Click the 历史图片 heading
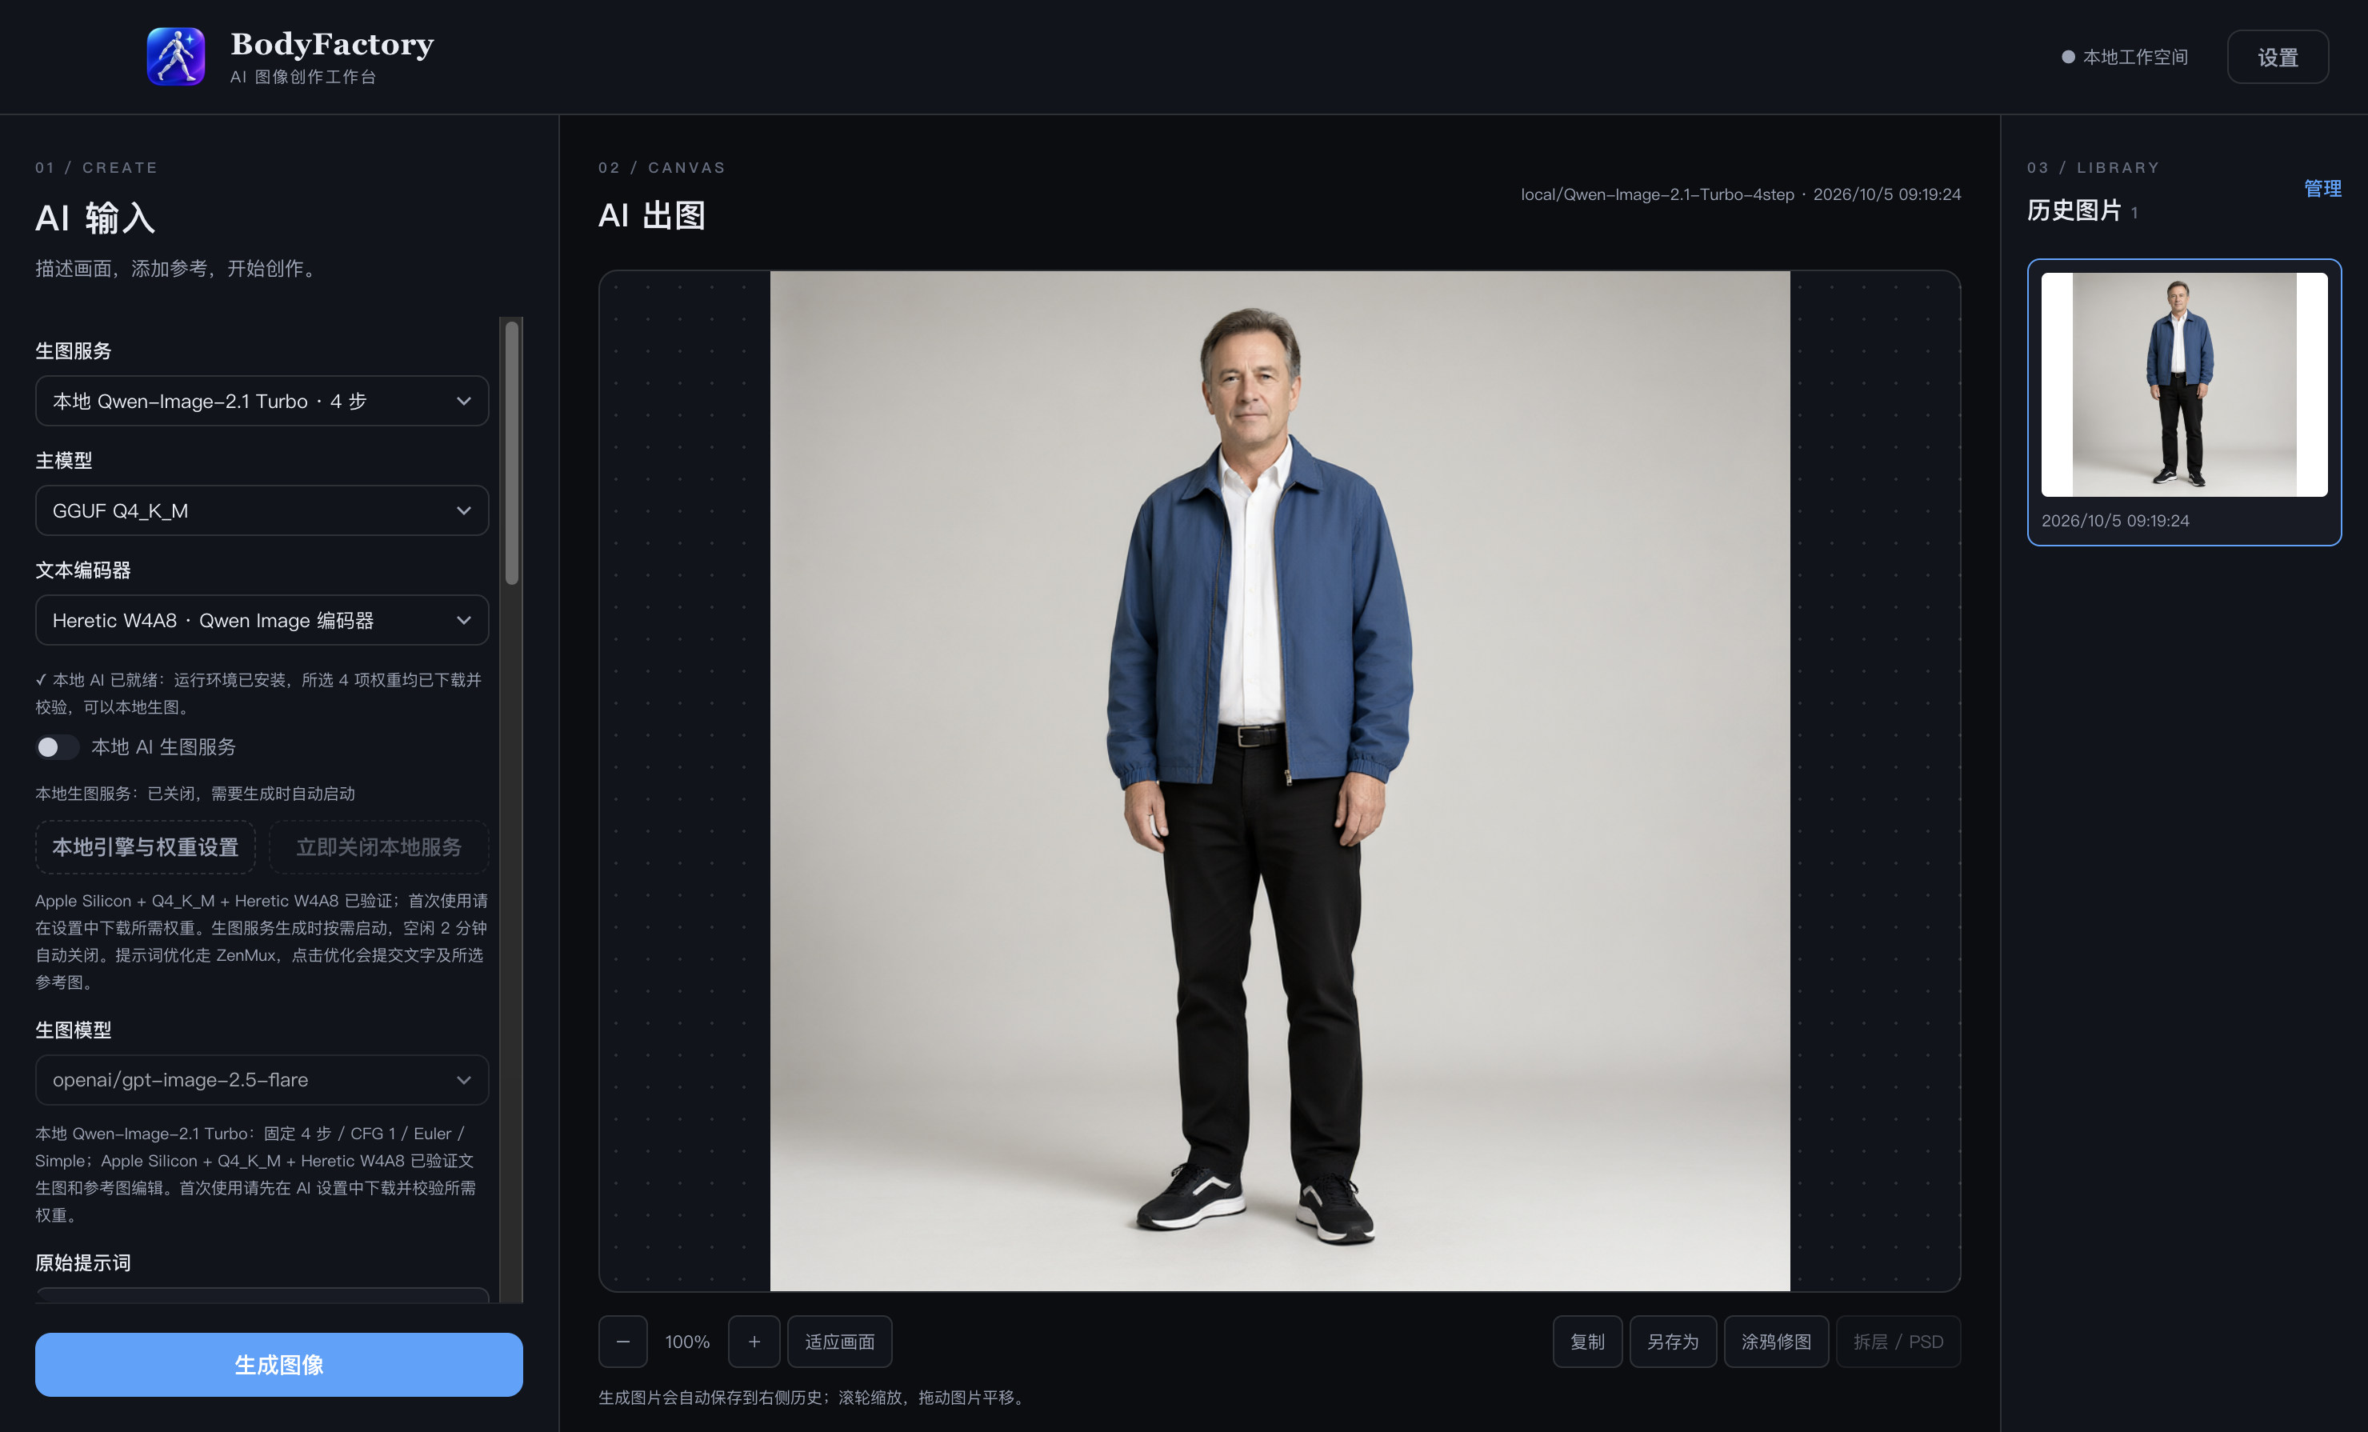2368x1432 pixels. pyautogui.click(x=2074, y=210)
